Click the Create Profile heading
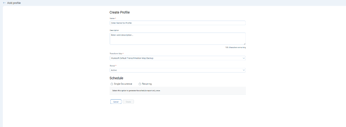346x127 pixels. coord(120,13)
